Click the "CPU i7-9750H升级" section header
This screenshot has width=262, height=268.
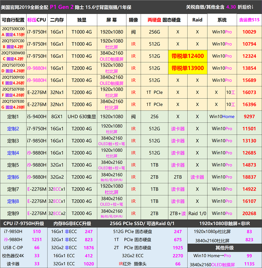click(x=24, y=223)
